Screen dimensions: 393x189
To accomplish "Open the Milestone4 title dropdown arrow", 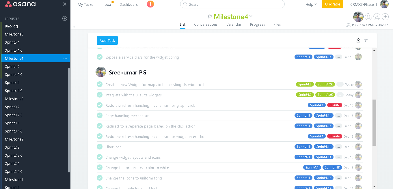I will [251, 16].
